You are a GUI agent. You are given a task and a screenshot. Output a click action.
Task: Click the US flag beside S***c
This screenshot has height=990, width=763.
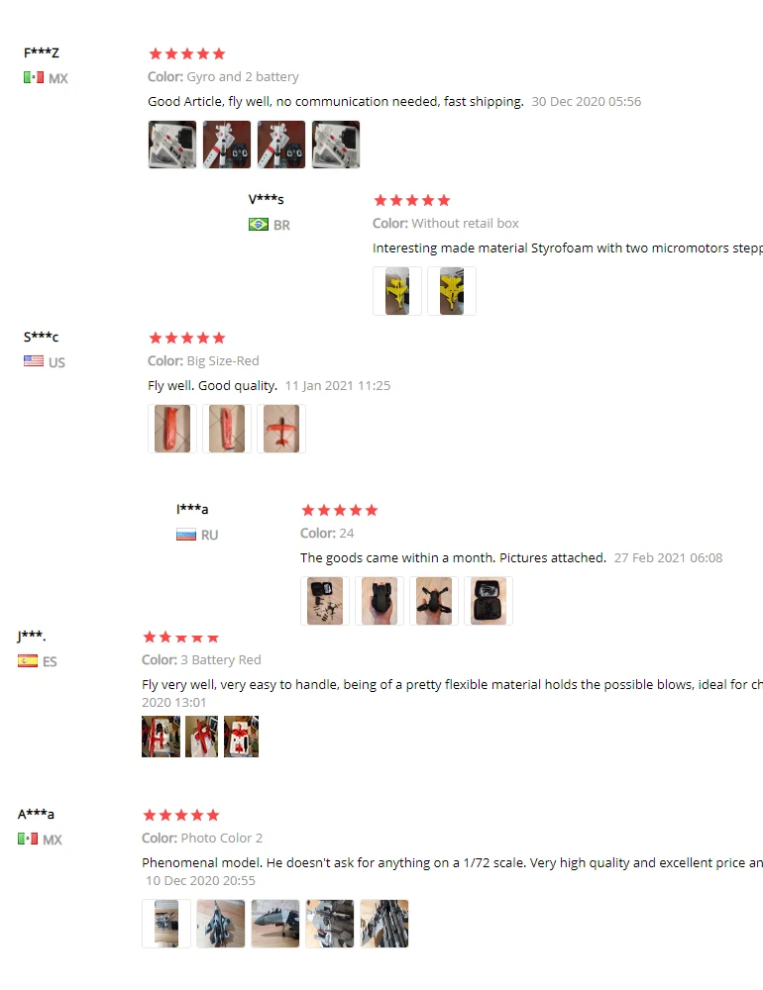point(34,361)
